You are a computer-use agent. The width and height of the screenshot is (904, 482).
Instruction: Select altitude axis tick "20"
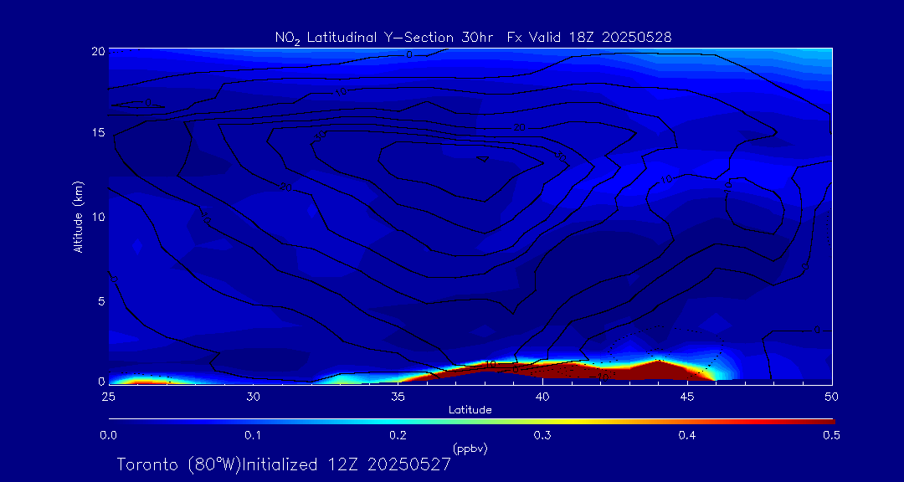click(97, 51)
